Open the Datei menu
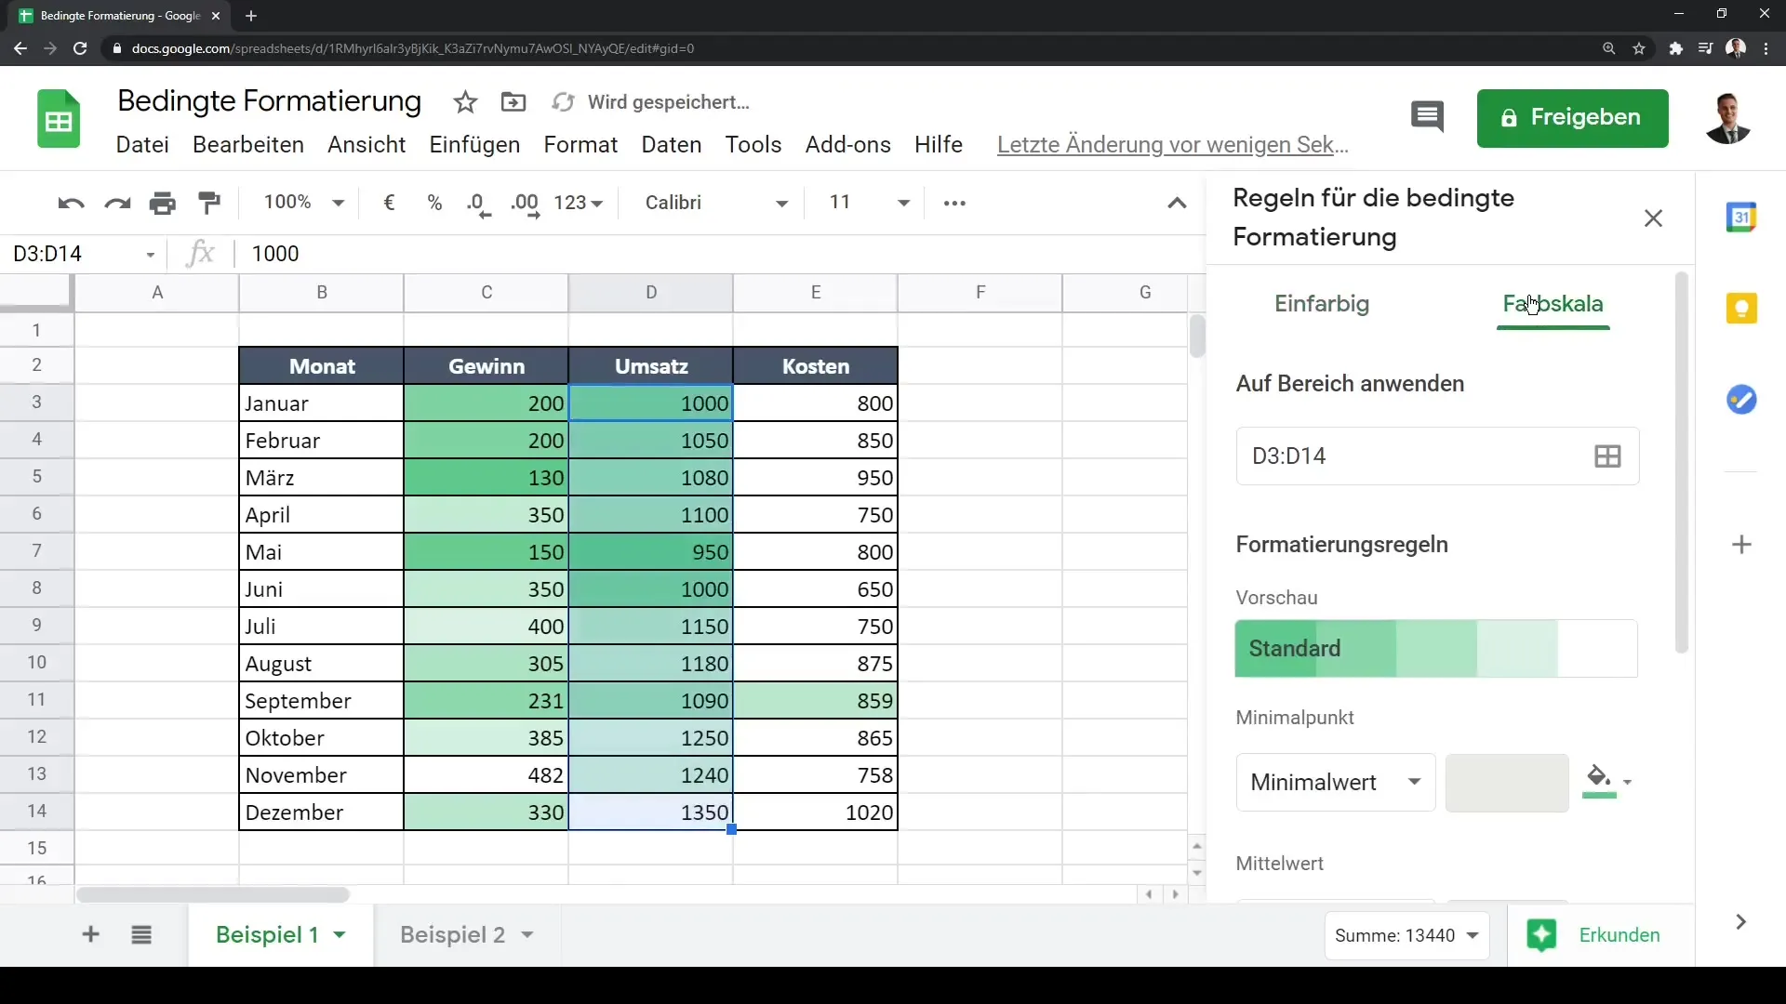1786x1004 pixels. click(142, 145)
